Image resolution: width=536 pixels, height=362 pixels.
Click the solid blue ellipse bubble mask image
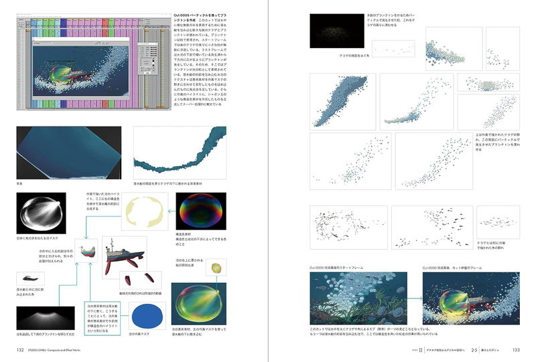(x=147, y=316)
